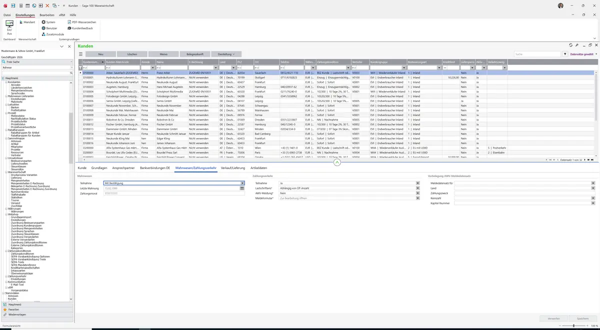Open the Datensätze gewählt dropdown
Image resolution: width=600 pixels, height=330 pixels.
pyautogui.click(x=582, y=54)
